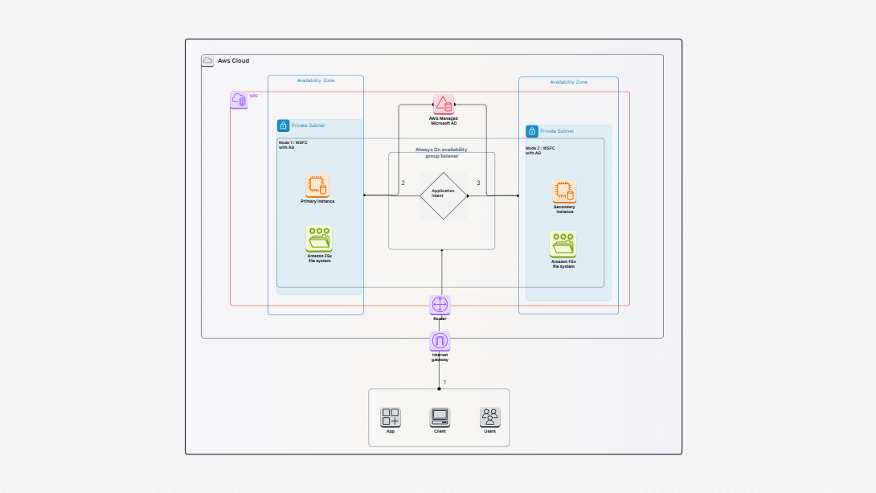876x493 pixels.
Task: Click the Amazon FSx file system label in Node 2
Action: [563, 264]
